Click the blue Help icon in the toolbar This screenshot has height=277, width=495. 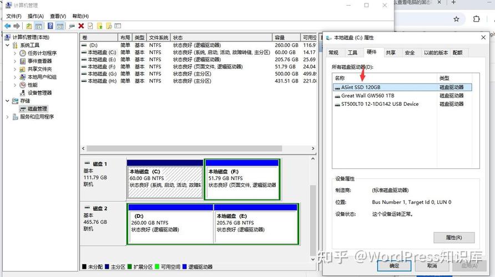50,26
